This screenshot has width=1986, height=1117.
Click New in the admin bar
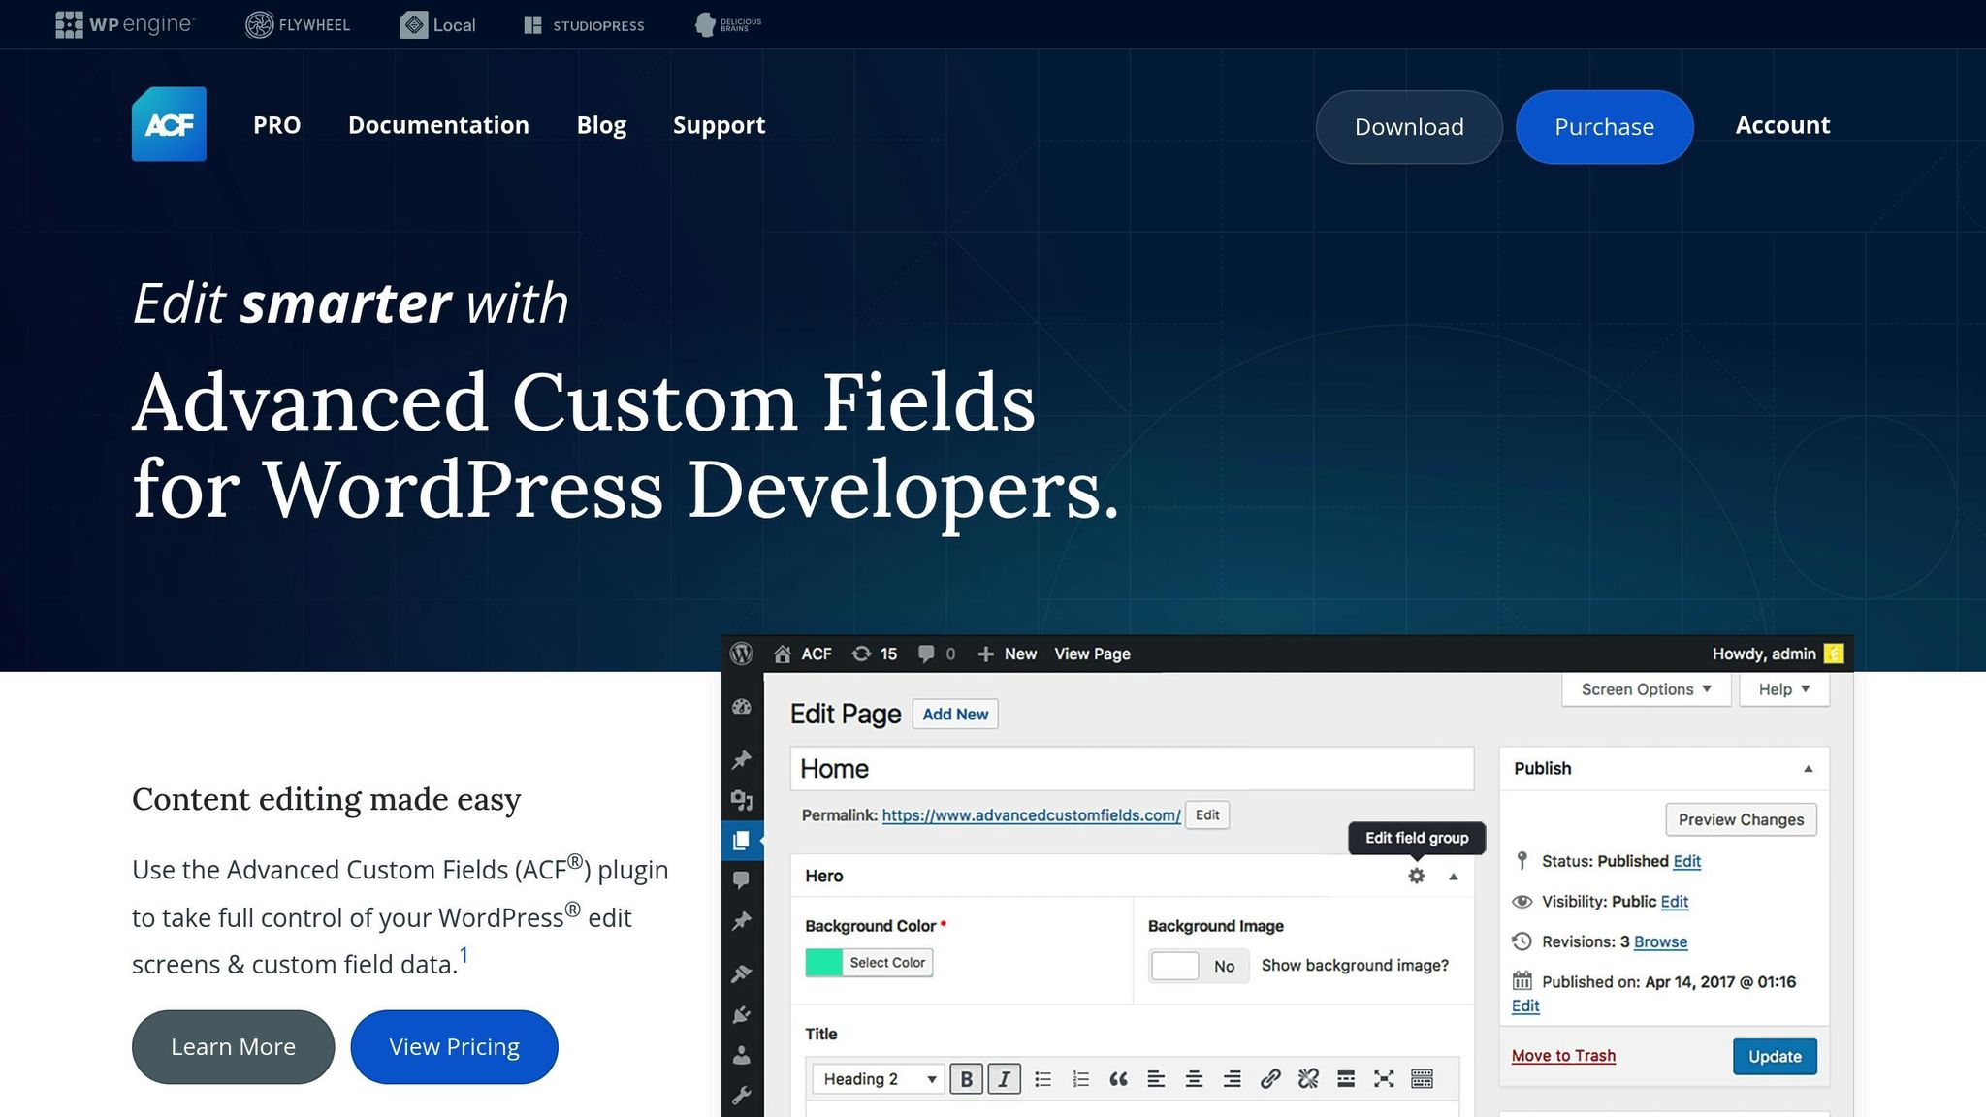point(1009,654)
